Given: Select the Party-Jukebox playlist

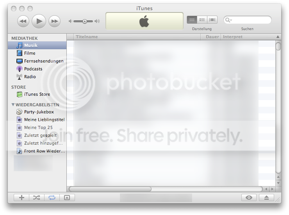Looking at the screenshot, I should coord(37,112).
